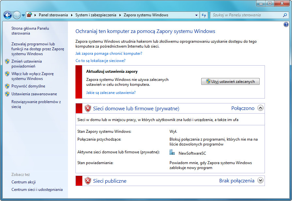Screen dimensions: 292x201
Task: Click the Stan Zapory systemu Windows label
Action: tap(104, 131)
